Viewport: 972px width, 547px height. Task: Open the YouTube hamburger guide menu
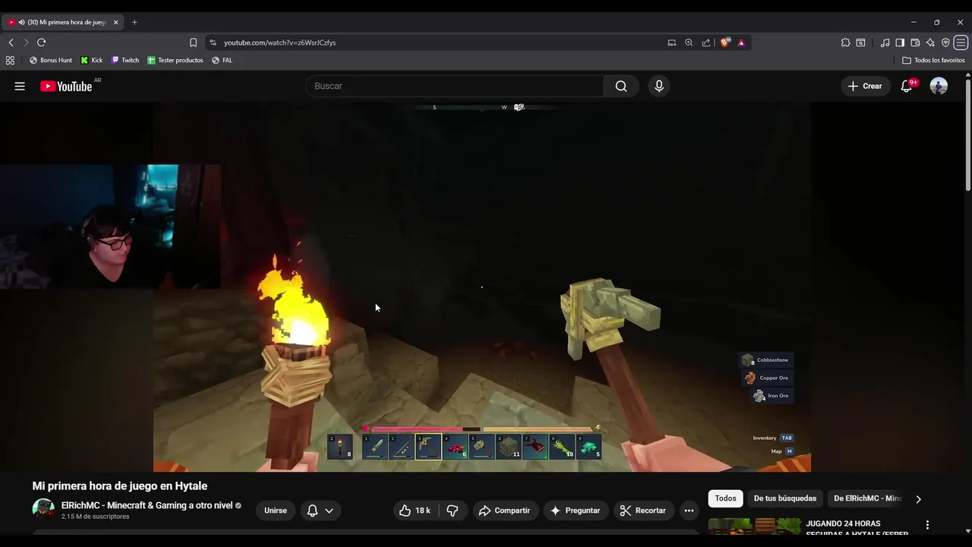coord(20,86)
